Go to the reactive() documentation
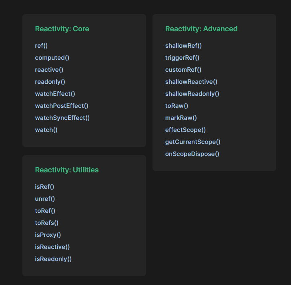 pyautogui.click(x=49, y=70)
